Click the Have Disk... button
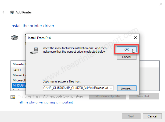 coord(144,96)
